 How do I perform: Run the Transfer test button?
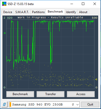pyautogui.click(x=50, y=94)
